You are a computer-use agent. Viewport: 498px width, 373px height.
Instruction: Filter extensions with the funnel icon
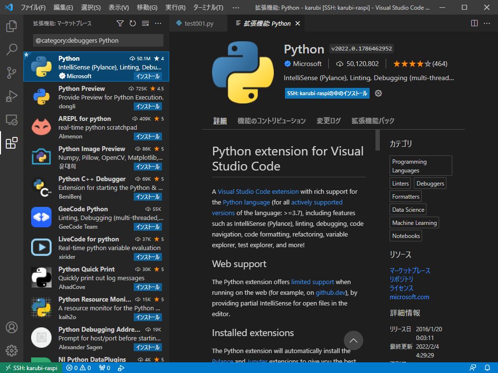(x=120, y=23)
